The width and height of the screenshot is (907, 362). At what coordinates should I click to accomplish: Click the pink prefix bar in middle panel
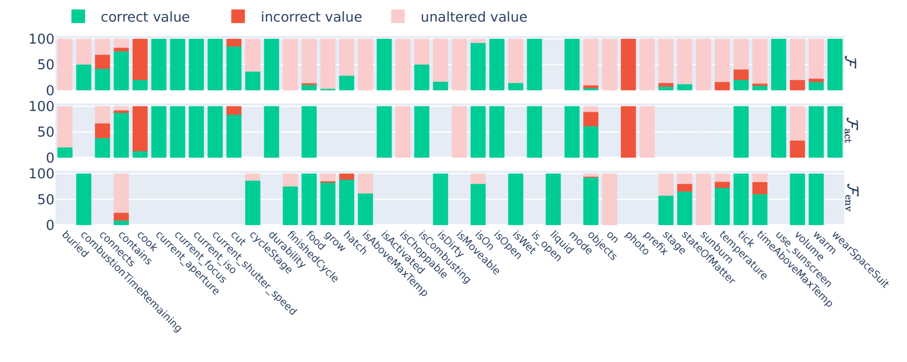tap(647, 132)
